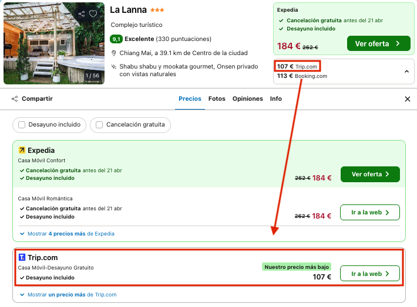
Task: Expand Mostrar un precio más de Trip.com
Action: (68, 295)
